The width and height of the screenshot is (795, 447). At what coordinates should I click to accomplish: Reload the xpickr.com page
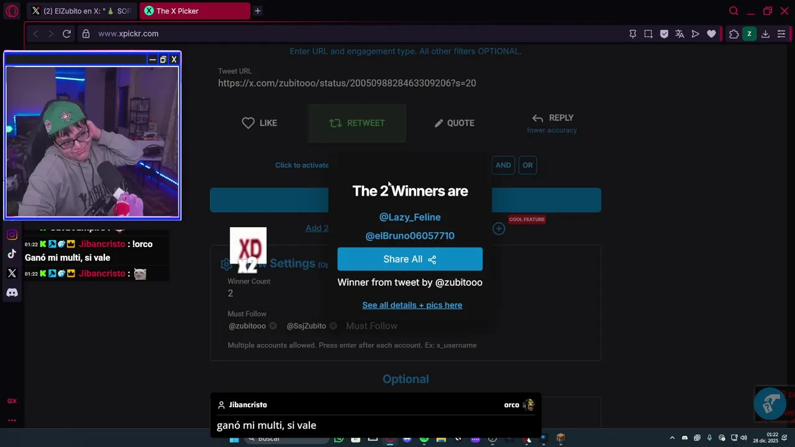(66, 34)
